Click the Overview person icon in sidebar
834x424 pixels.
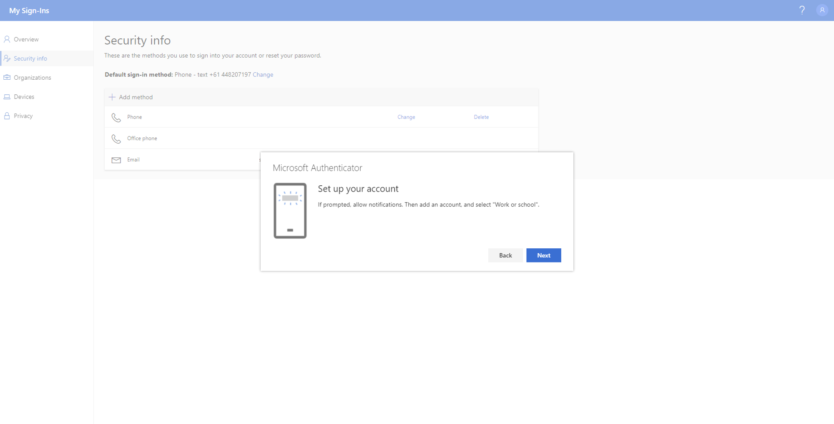pos(7,39)
